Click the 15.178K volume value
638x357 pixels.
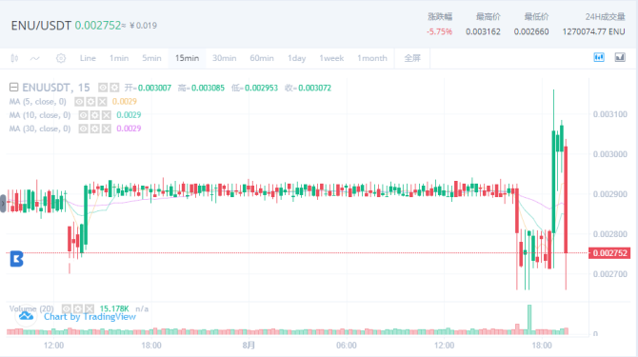point(114,308)
